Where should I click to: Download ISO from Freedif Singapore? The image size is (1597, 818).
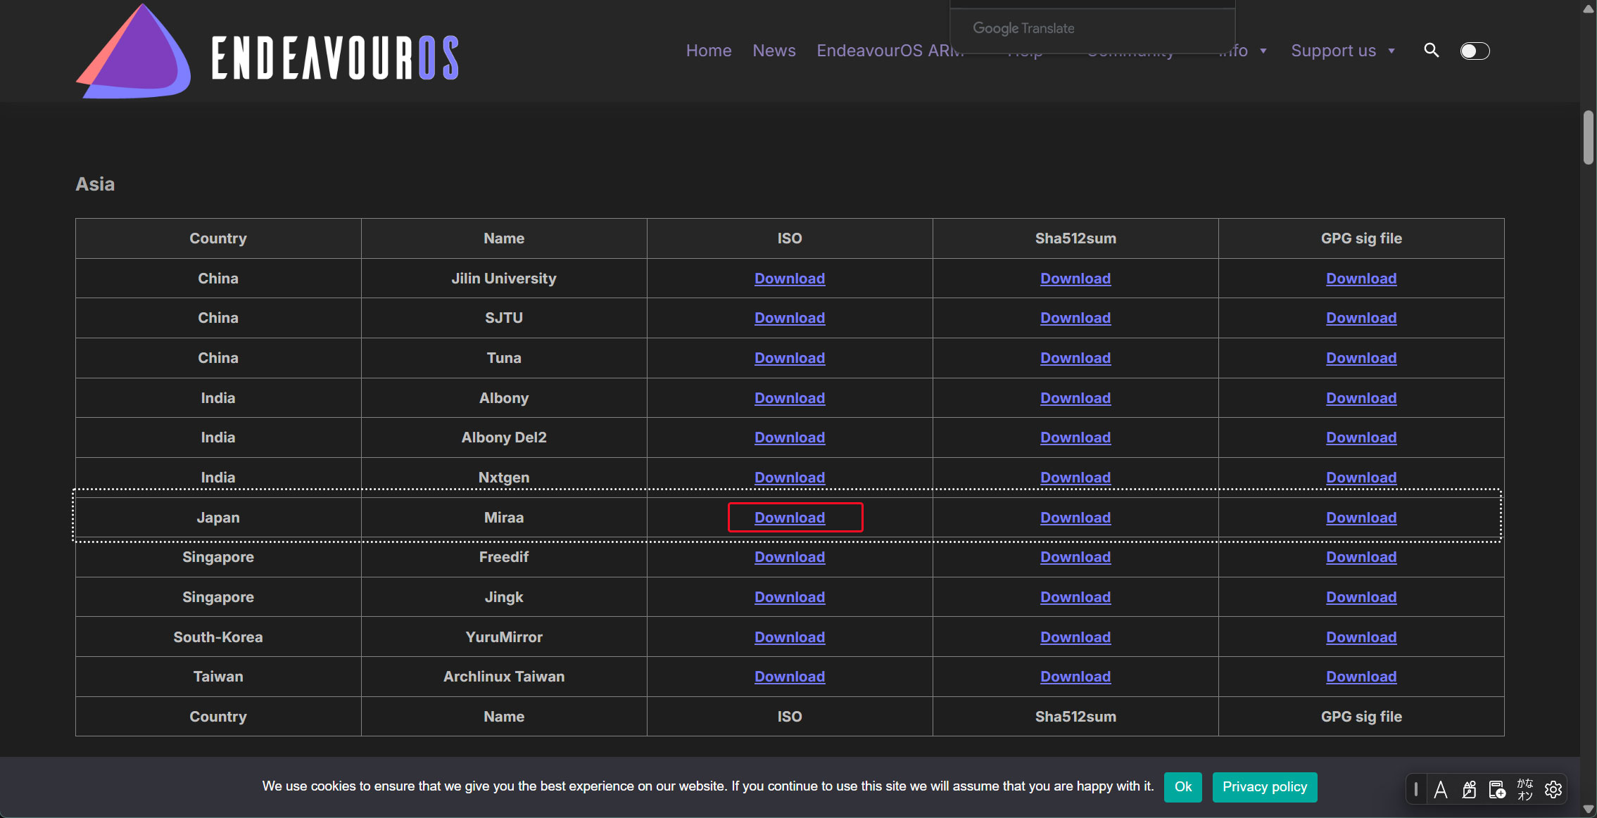[x=790, y=557]
